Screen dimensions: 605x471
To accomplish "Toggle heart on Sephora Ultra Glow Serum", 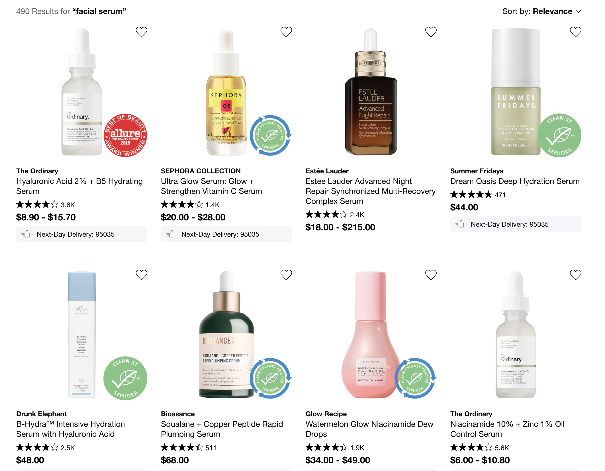I will coord(286,32).
